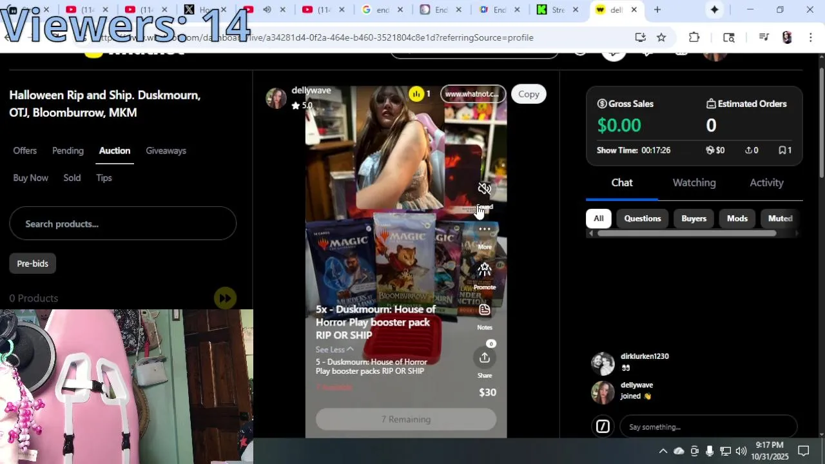825x464 pixels.
Task: Switch to the Activity tab
Action: tap(766, 183)
